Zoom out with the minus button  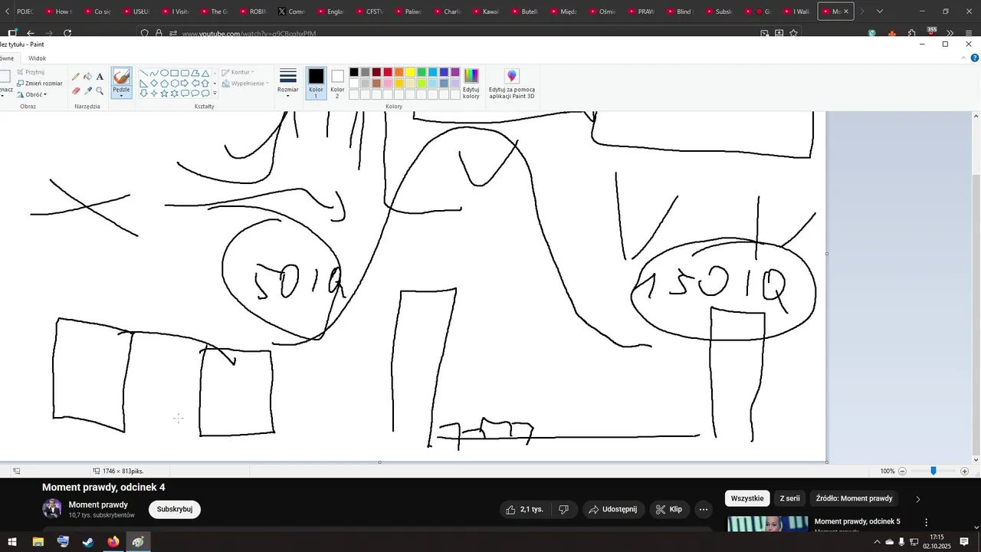coord(902,471)
